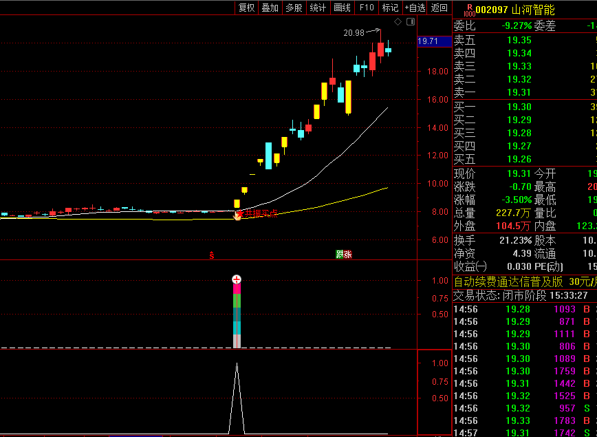Image resolution: width=597 pixels, height=437 pixels.
Task: Click 买一 price 19.30
Action: tap(519, 107)
